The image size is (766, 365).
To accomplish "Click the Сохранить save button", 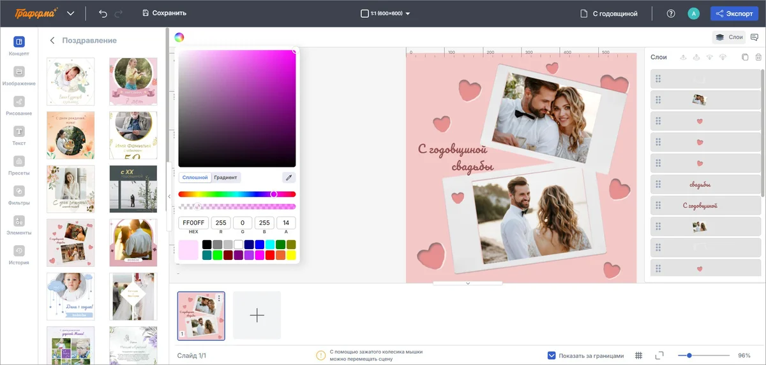I will (165, 13).
